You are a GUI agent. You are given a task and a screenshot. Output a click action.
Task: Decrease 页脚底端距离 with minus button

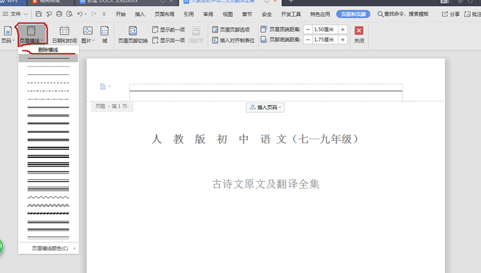point(308,40)
